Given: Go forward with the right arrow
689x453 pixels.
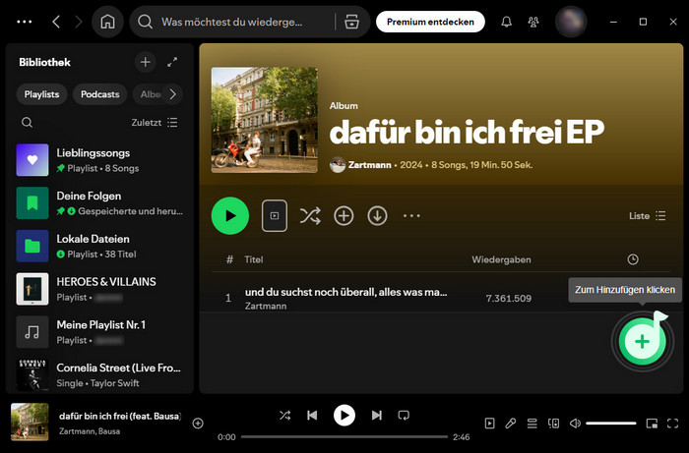Looking at the screenshot, I should click(78, 22).
